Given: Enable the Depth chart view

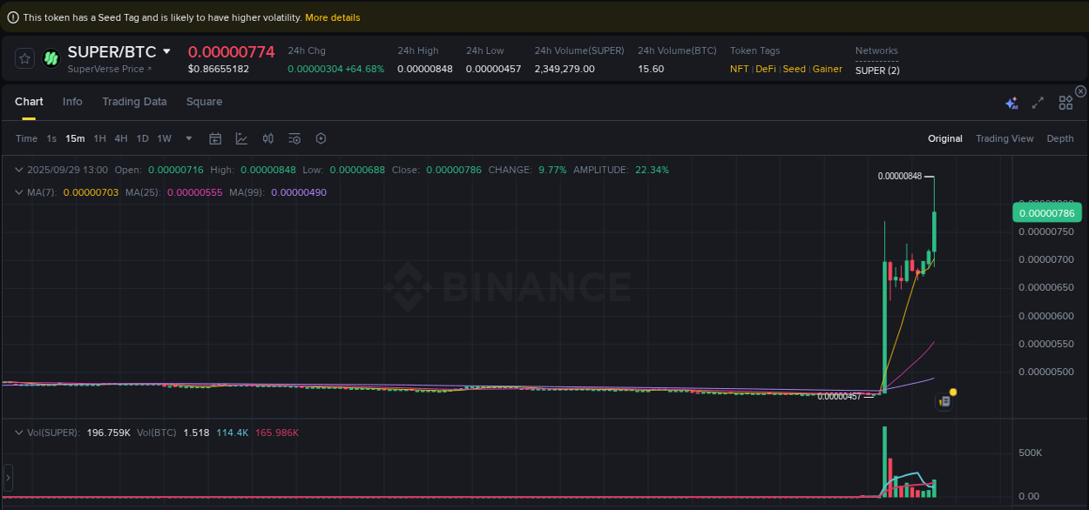Looking at the screenshot, I should point(1060,138).
